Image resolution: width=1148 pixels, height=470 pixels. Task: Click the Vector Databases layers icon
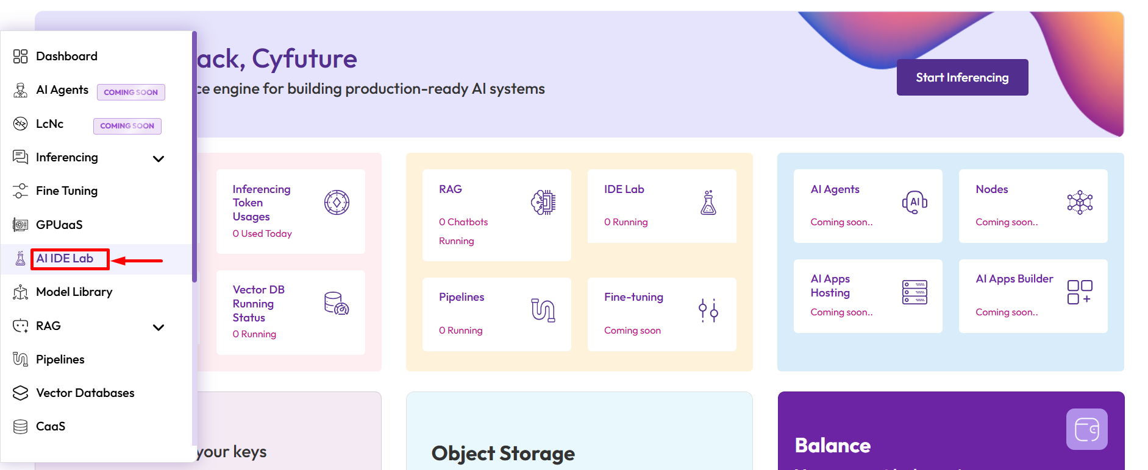click(20, 393)
